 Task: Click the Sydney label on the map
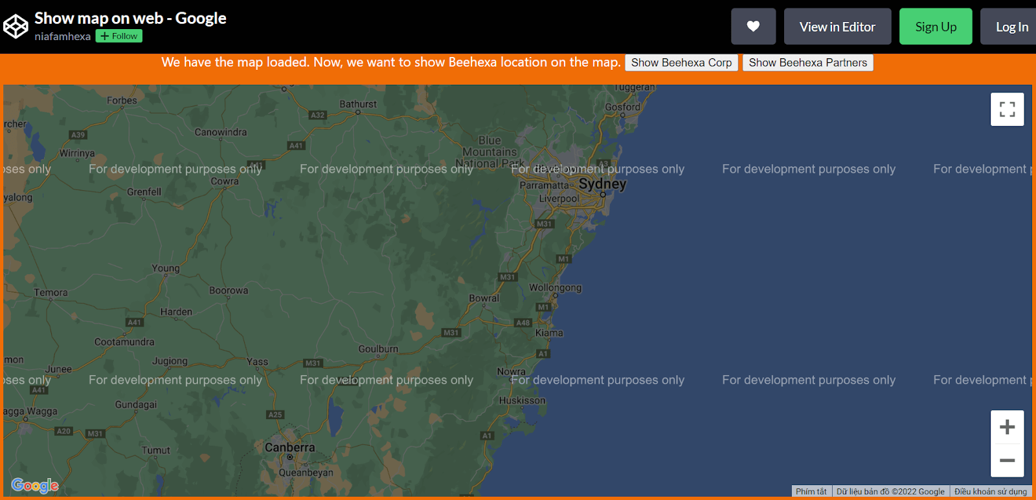pyautogui.click(x=602, y=184)
